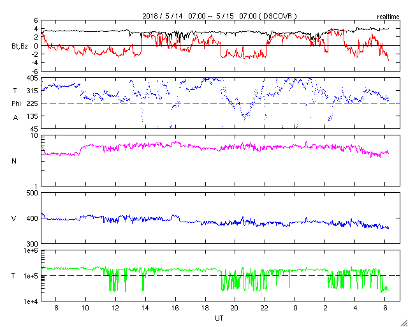Click the resize grip at the window corner
This screenshot has height=327, width=408.
[x=404, y=323]
